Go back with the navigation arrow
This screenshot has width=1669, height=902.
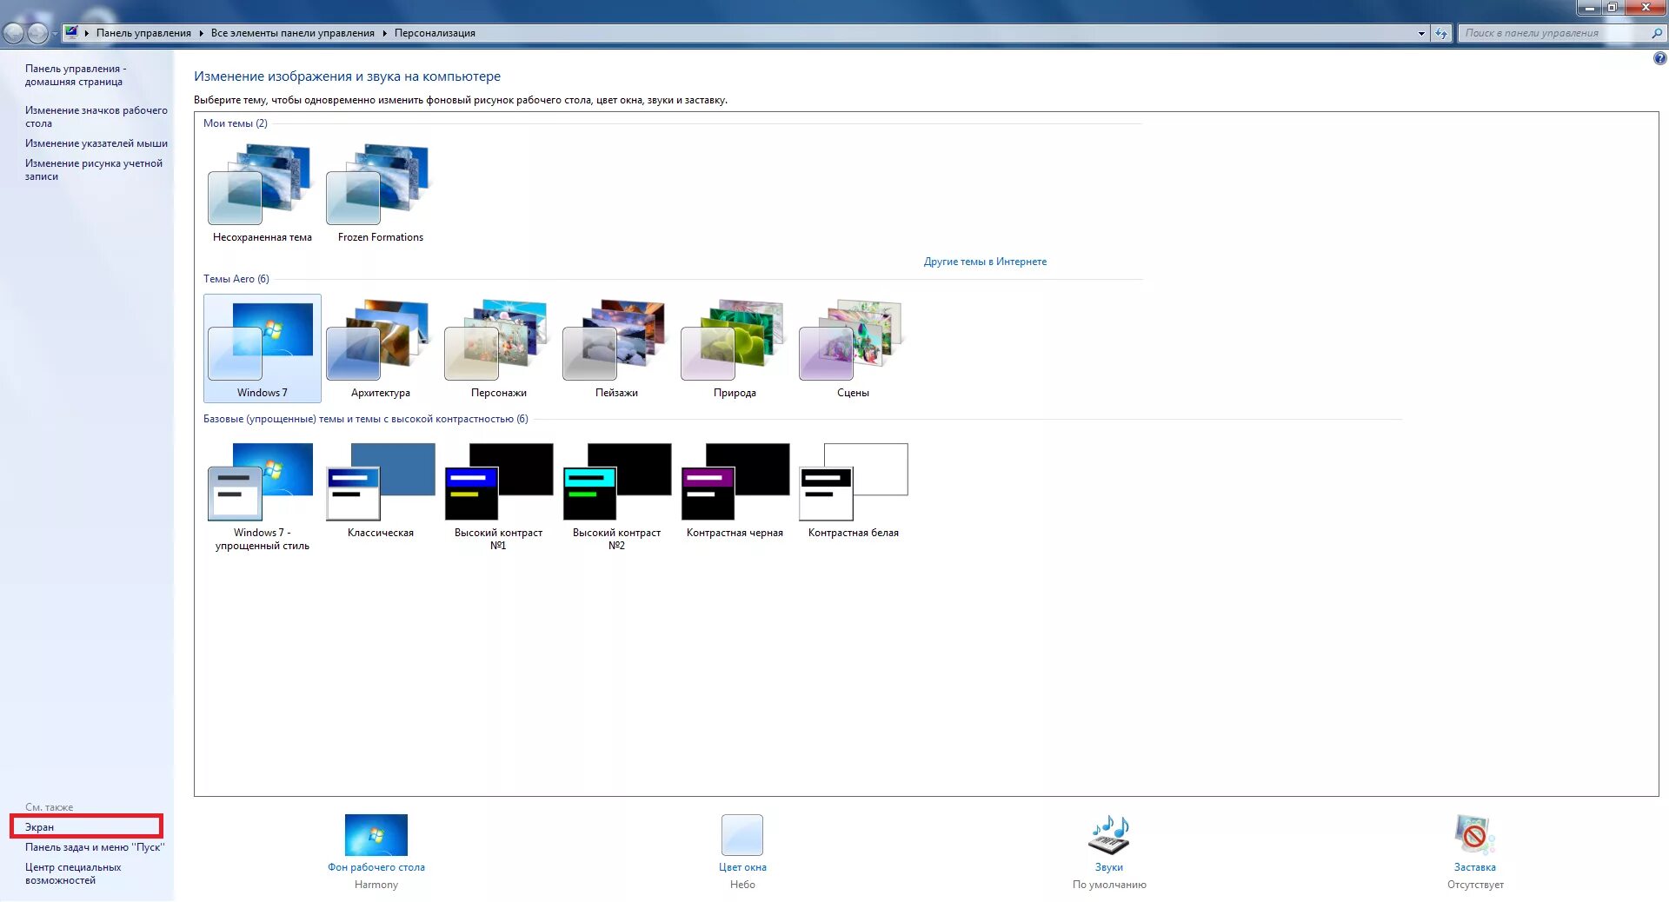(x=14, y=33)
